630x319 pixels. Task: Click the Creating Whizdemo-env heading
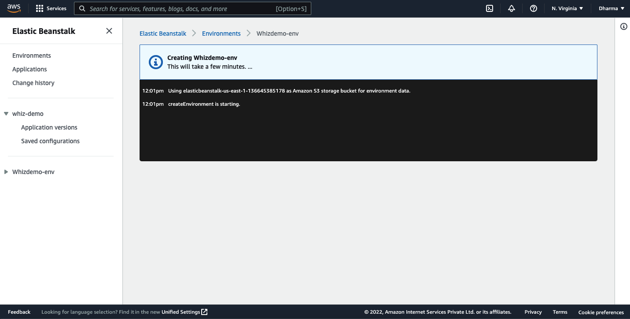[203, 58]
